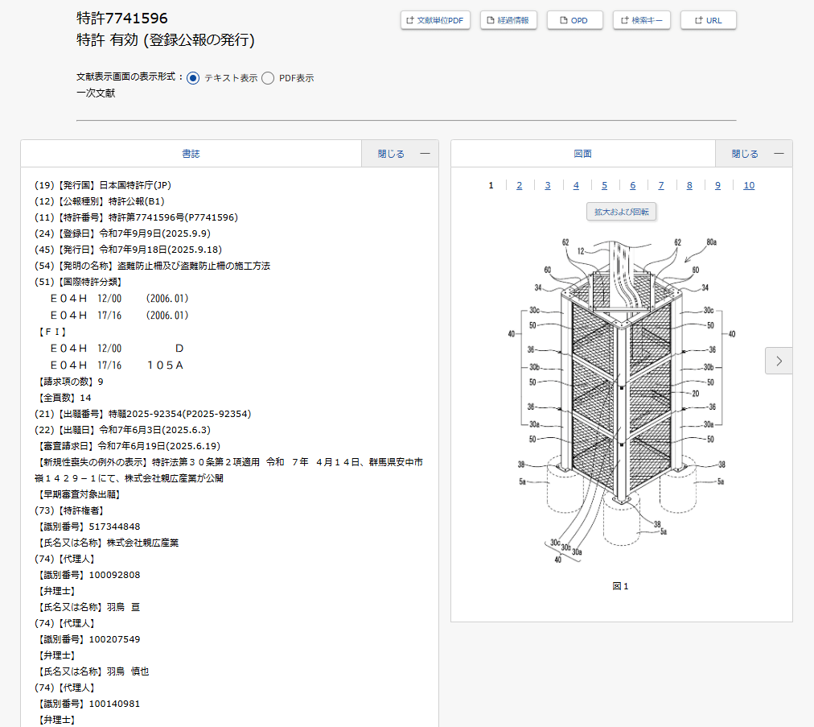This screenshot has height=727, width=814.
Task: Open drawing page 2 link
Action: 520,185
